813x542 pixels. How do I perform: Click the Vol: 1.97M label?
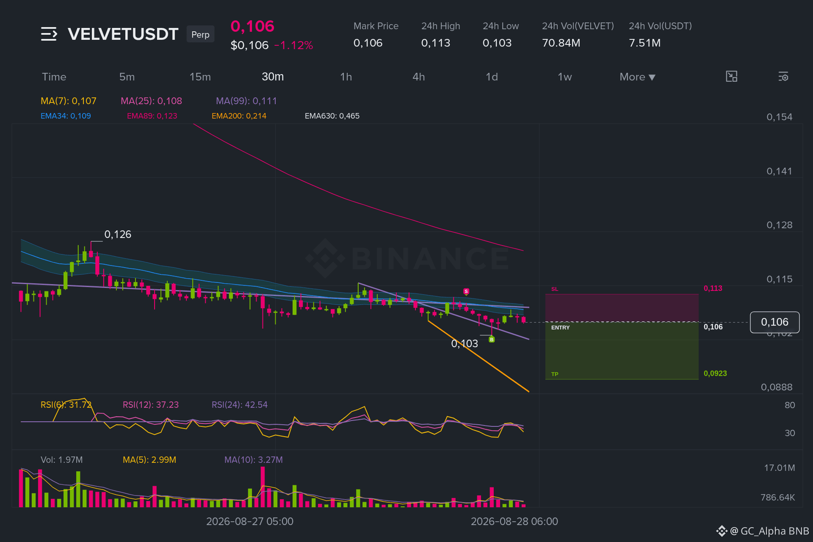tap(62, 460)
